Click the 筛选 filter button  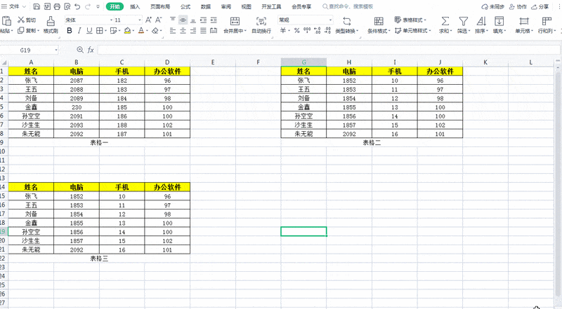[x=463, y=25]
